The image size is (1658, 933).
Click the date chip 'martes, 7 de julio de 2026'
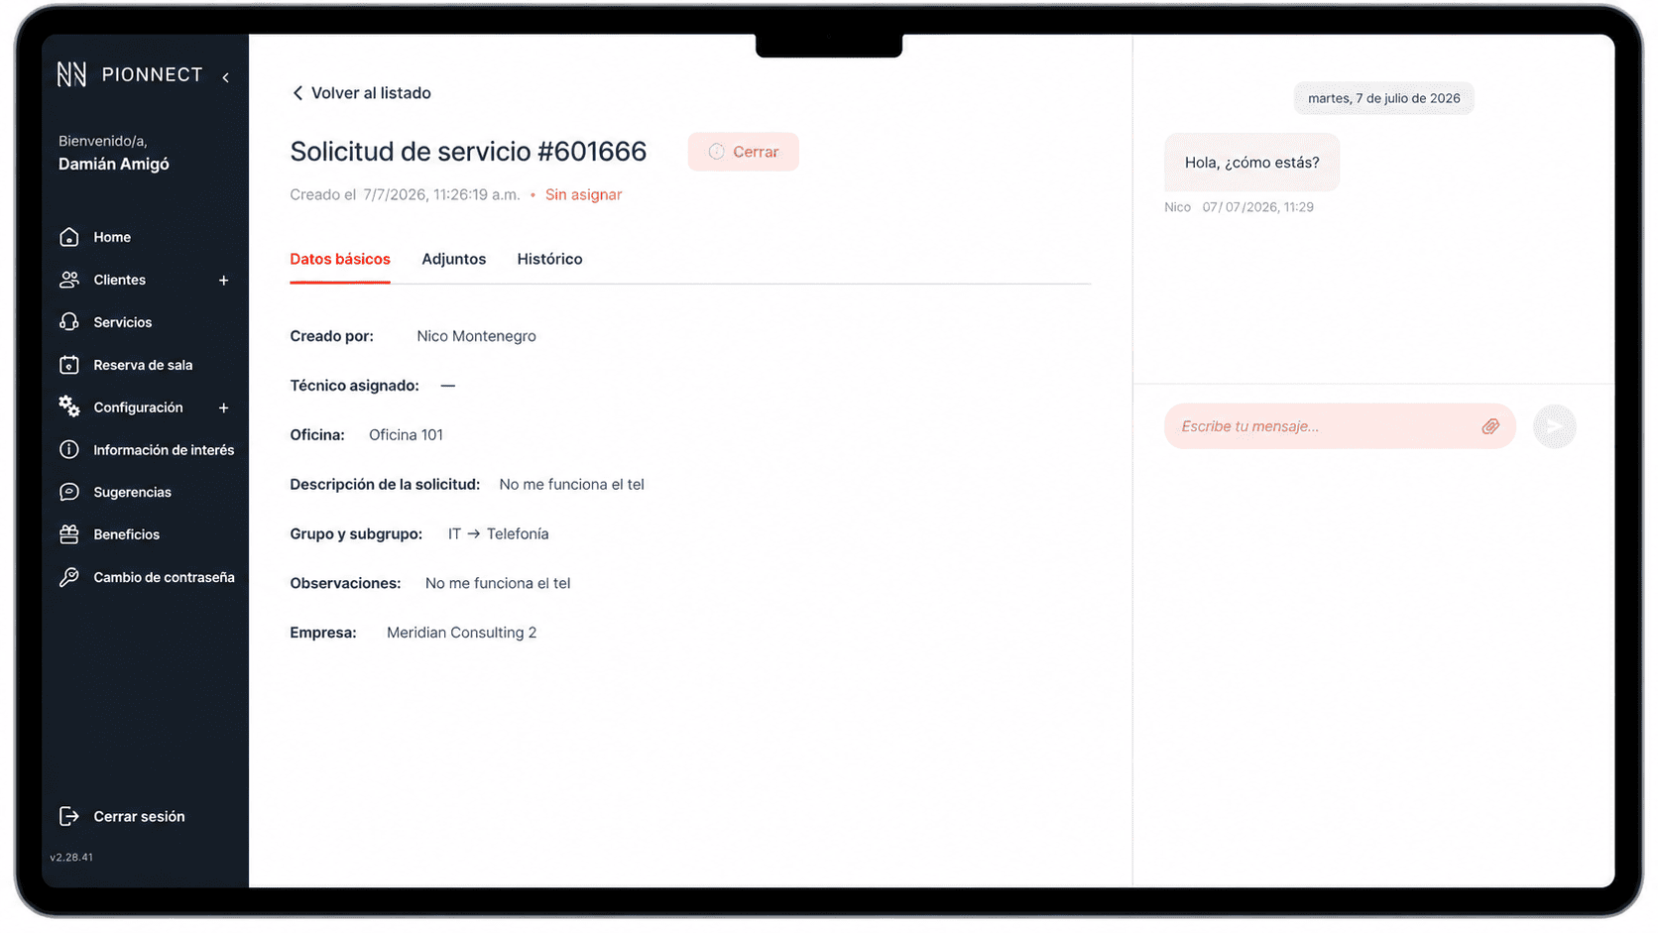1383,98
